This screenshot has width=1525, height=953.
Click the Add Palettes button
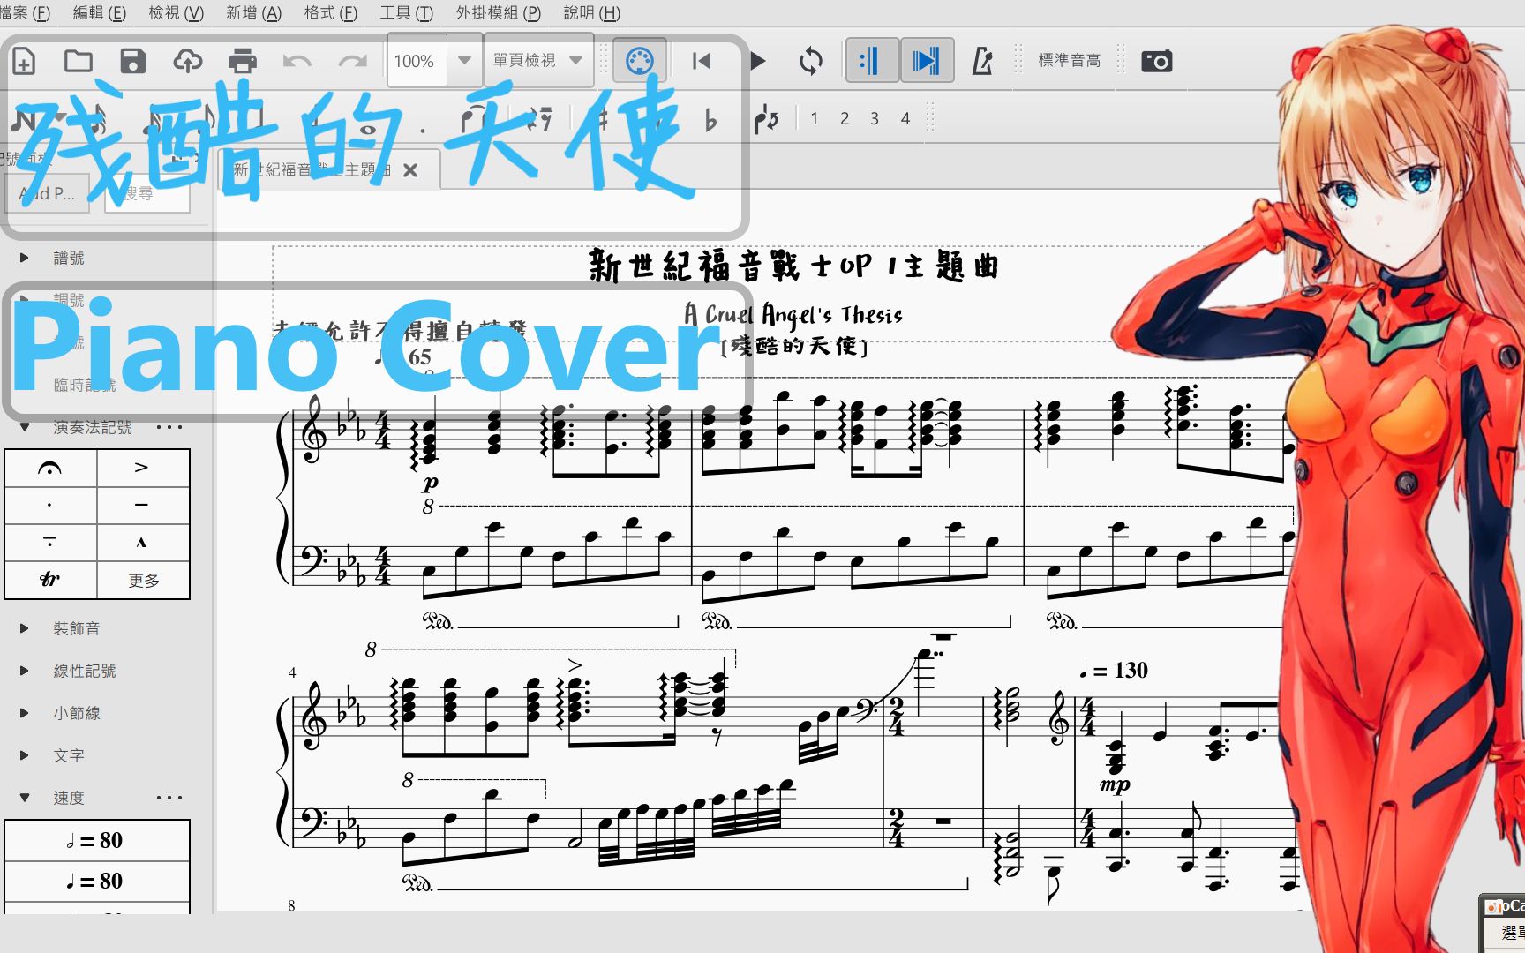48,193
